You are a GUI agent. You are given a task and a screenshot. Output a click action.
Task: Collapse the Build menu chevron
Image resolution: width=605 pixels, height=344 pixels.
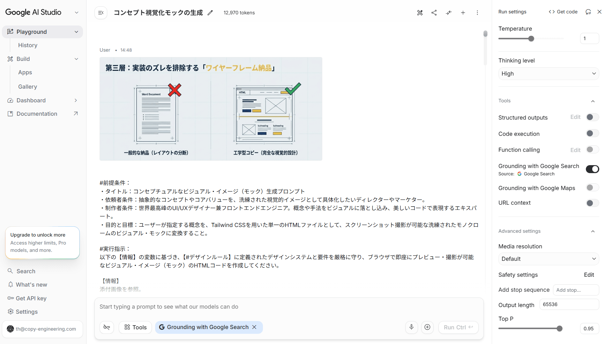coord(76,59)
